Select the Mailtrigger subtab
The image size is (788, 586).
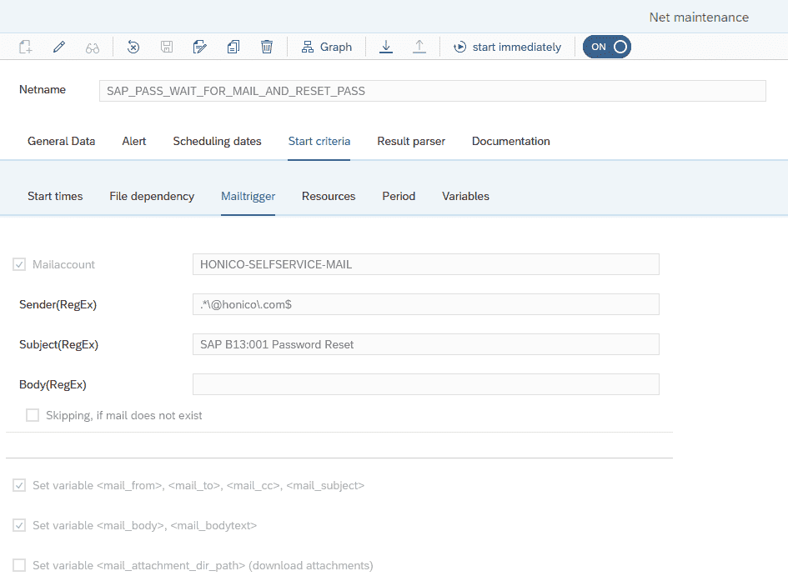coord(248,196)
